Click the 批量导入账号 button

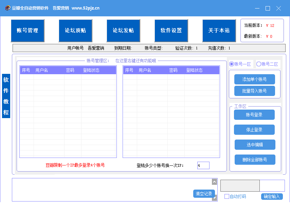pyautogui.click(x=254, y=91)
